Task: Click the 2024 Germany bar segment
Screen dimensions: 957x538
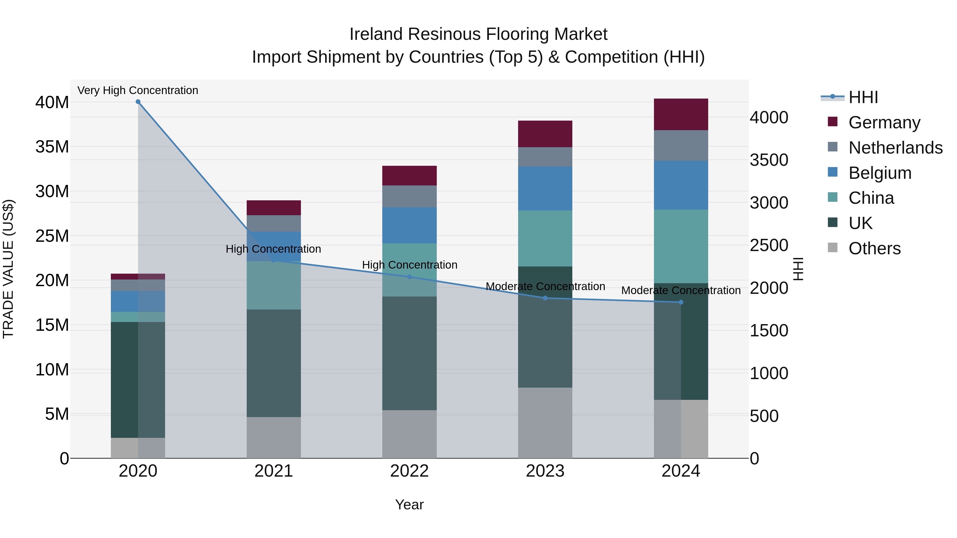Action: click(x=681, y=114)
